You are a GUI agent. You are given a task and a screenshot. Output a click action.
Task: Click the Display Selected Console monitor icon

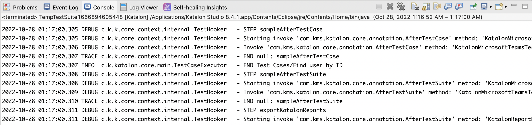pyautogui.click(x=484, y=7)
